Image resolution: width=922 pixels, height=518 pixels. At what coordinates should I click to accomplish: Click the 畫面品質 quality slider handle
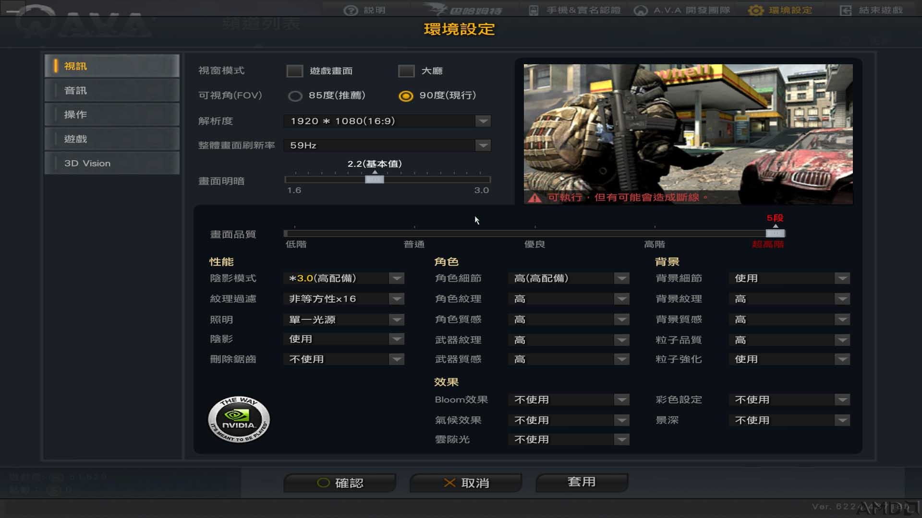click(x=776, y=234)
